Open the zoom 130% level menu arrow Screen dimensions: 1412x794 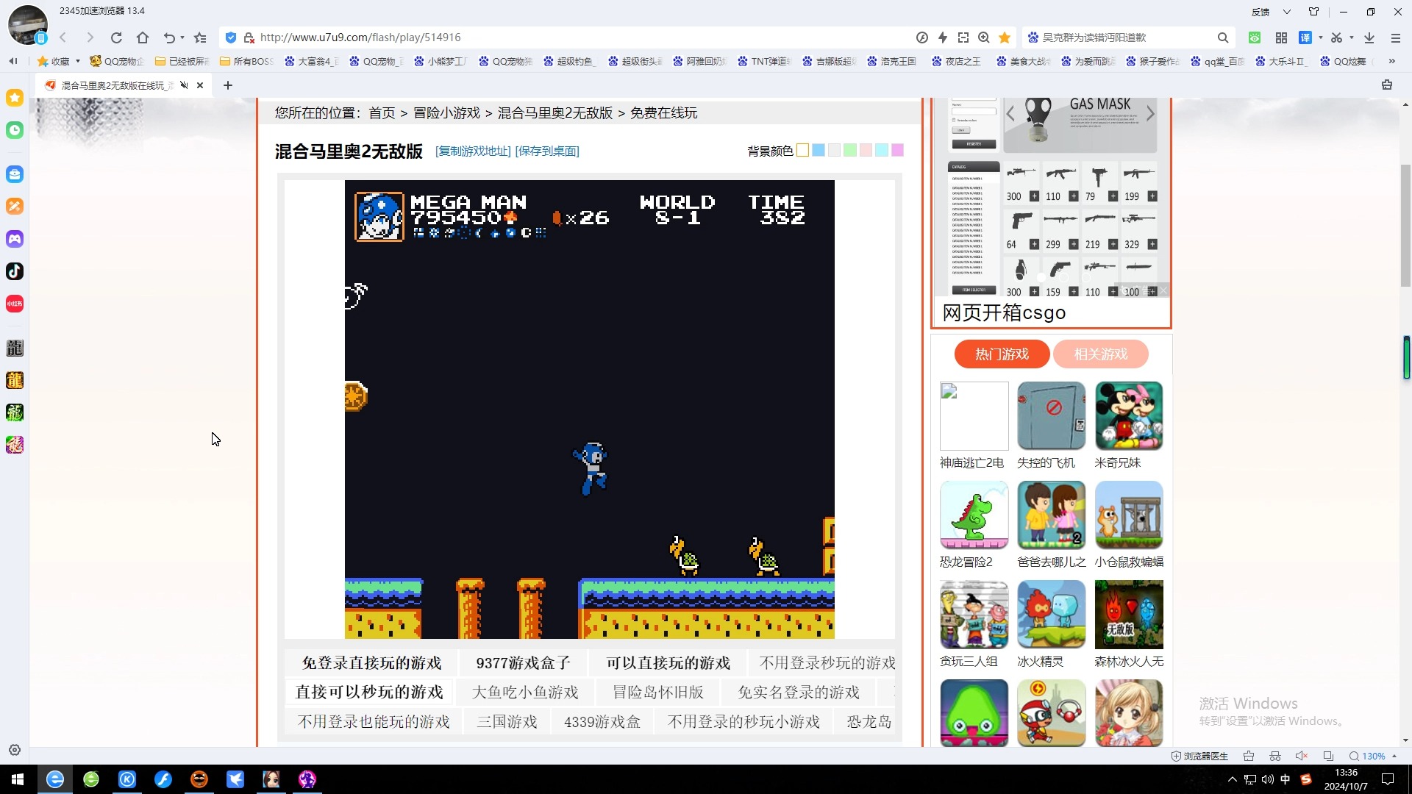tap(1394, 756)
